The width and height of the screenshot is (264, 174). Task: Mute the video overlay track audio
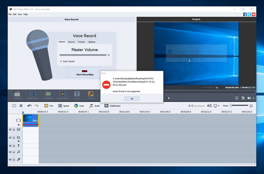[x=19, y=141]
